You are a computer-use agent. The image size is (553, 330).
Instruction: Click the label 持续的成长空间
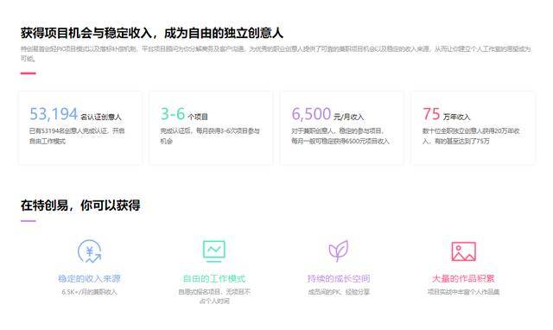coord(339,278)
